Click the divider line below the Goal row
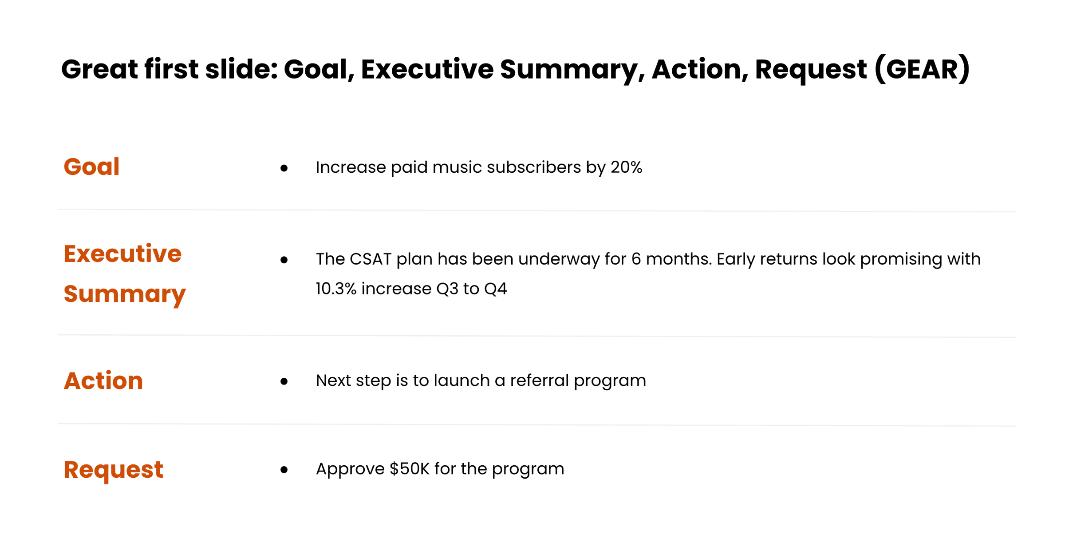The height and width of the screenshot is (551, 1065). coord(537,210)
